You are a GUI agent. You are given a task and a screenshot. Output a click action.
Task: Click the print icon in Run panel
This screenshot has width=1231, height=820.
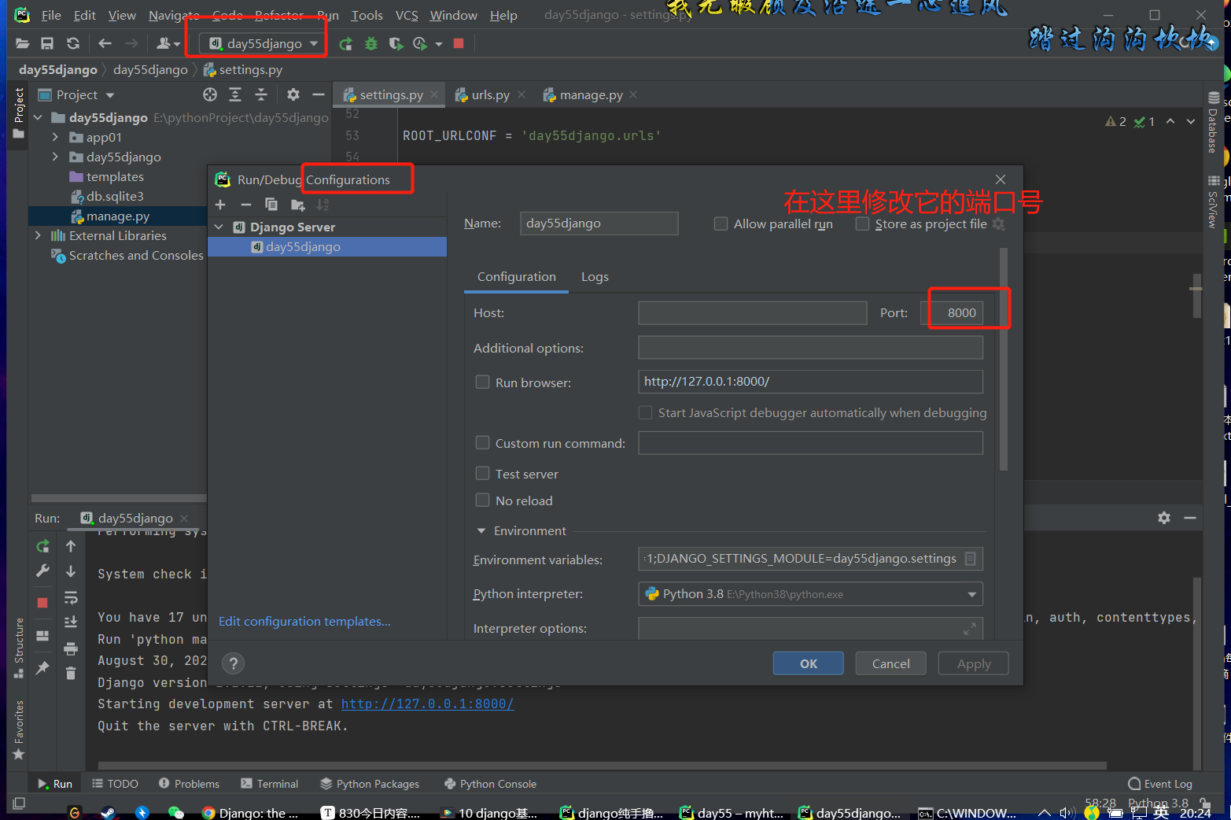point(71,648)
